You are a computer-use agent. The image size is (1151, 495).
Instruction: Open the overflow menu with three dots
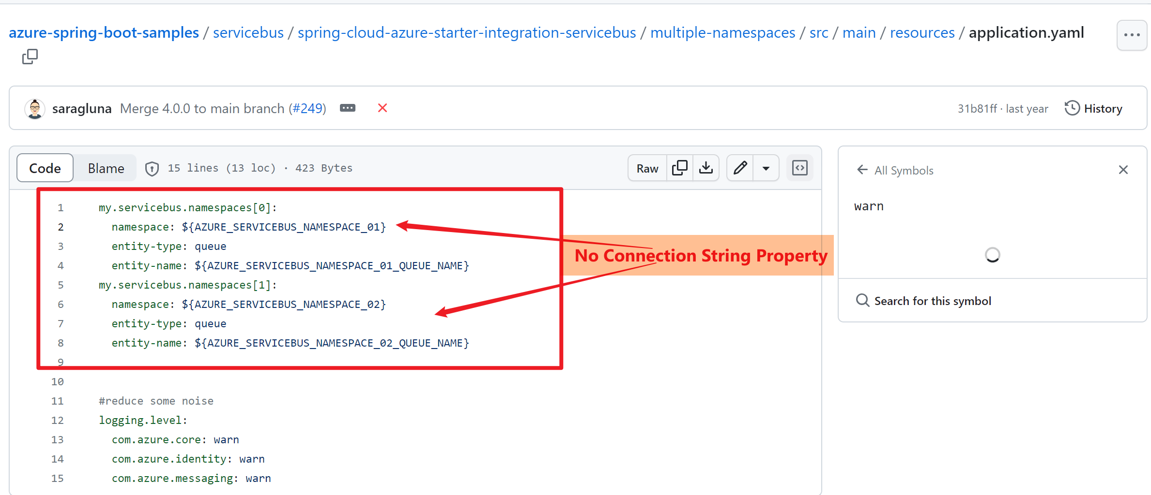click(1131, 35)
